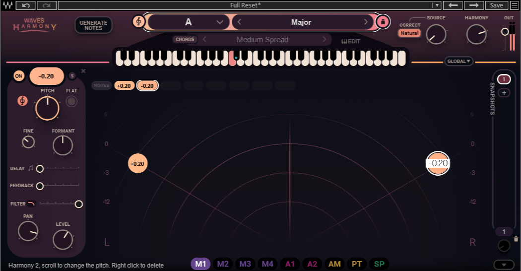Image resolution: width=521 pixels, height=271 pixels.
Task: Click the FILTER slider handle
Action: click(79, 204)
